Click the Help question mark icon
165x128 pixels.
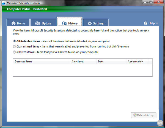pyautogui.click(x=146, y=23)
